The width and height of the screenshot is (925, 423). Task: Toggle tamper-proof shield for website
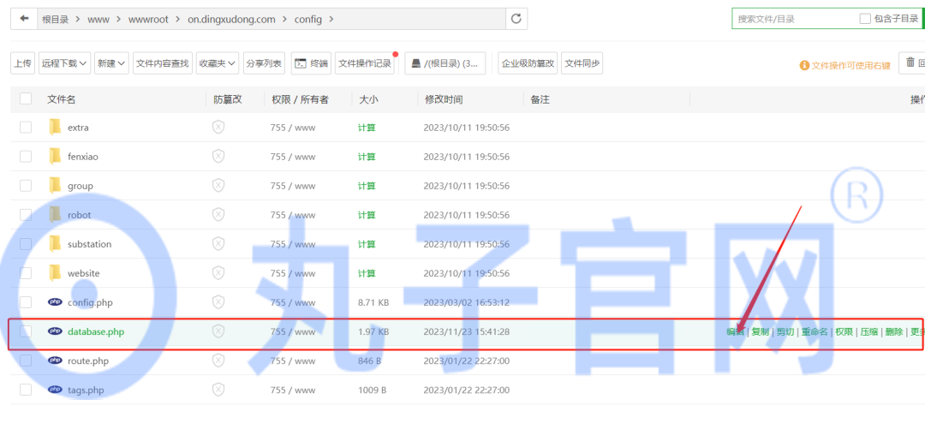[x=218, y=273]
